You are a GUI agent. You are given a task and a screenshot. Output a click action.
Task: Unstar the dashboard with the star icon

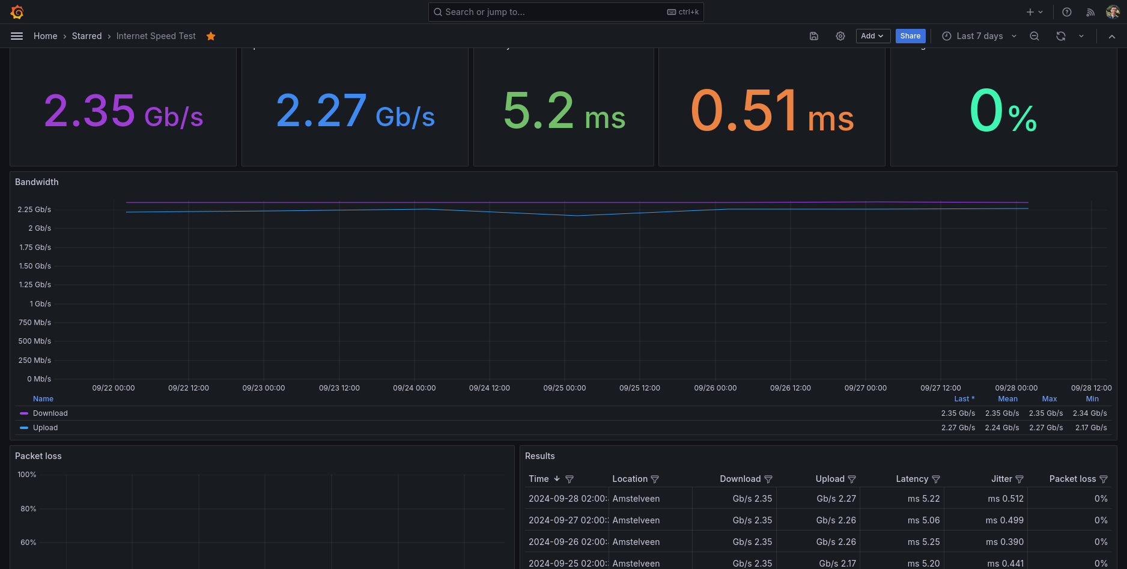[211, 36]
